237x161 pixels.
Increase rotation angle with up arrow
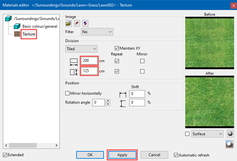click(x=108, y=101)
